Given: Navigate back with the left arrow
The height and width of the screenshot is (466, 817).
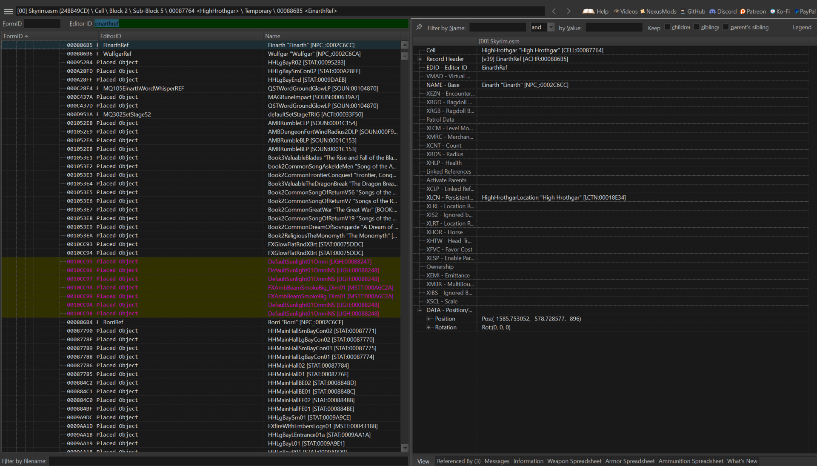Looking at the screenshot, I should coord(554,11).
